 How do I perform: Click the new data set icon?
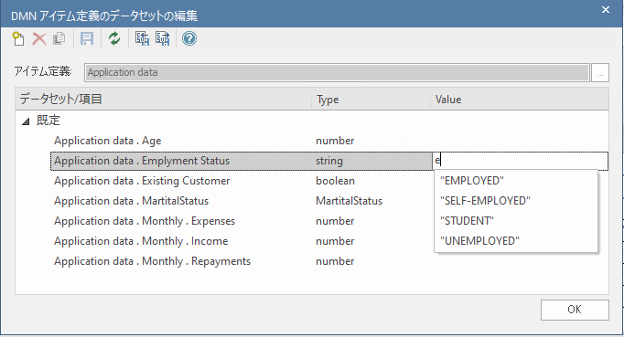tap(18, 38)
